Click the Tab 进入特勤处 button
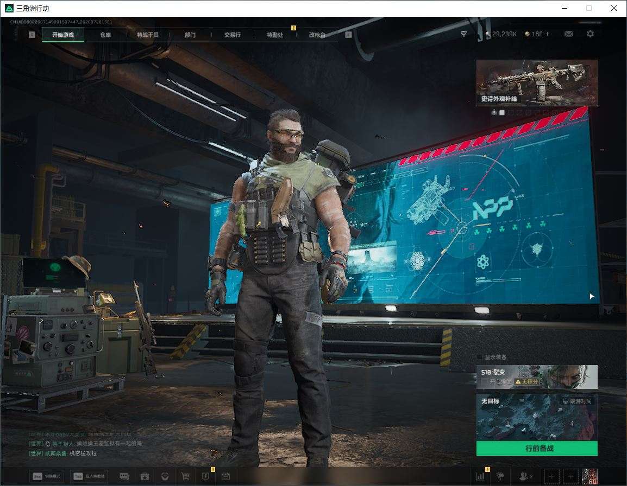 coord(89,476)
